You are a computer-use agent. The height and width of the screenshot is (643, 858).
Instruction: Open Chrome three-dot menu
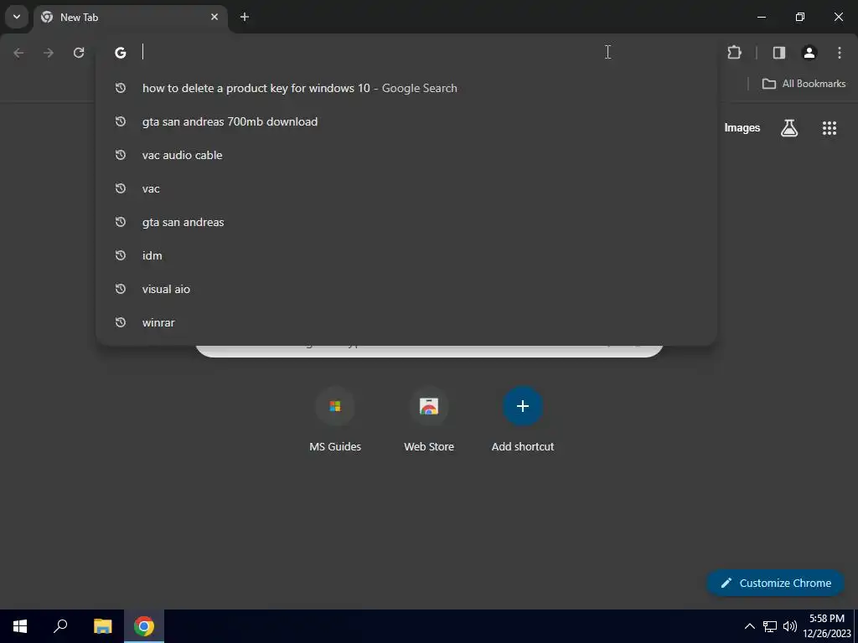(x=840, y=53)
